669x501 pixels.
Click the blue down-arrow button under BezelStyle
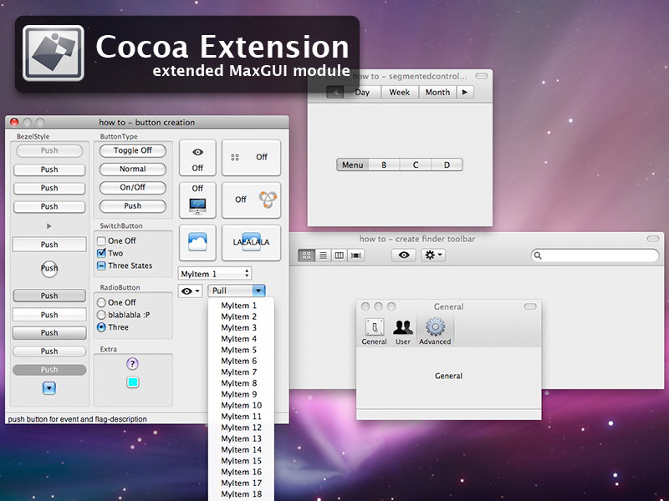(49, 388)
